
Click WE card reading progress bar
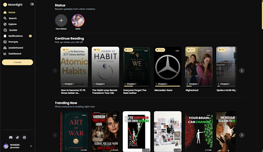coord(137,86)
